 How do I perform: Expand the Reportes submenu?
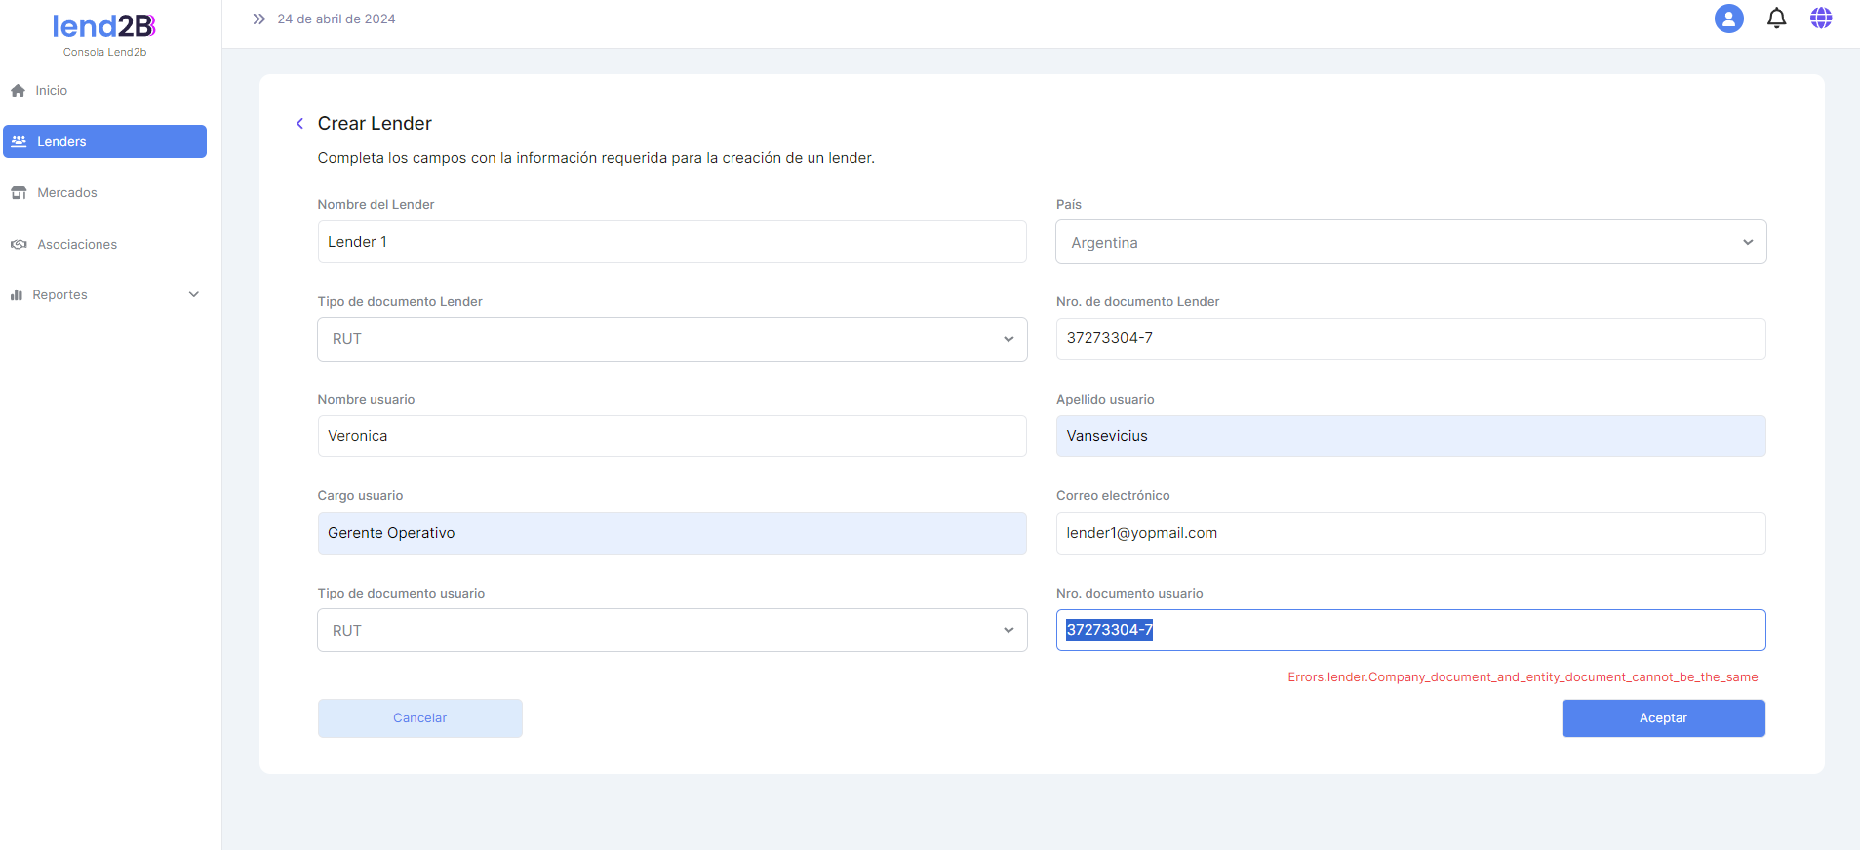tap(193, 295)
